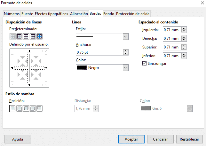Screen dimensions: 206x146
Task: Click the Aceptar button
Action: (131, 139)
